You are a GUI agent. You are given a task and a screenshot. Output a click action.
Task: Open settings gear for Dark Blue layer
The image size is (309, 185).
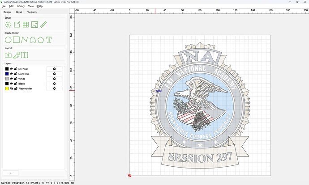[54, 74]
